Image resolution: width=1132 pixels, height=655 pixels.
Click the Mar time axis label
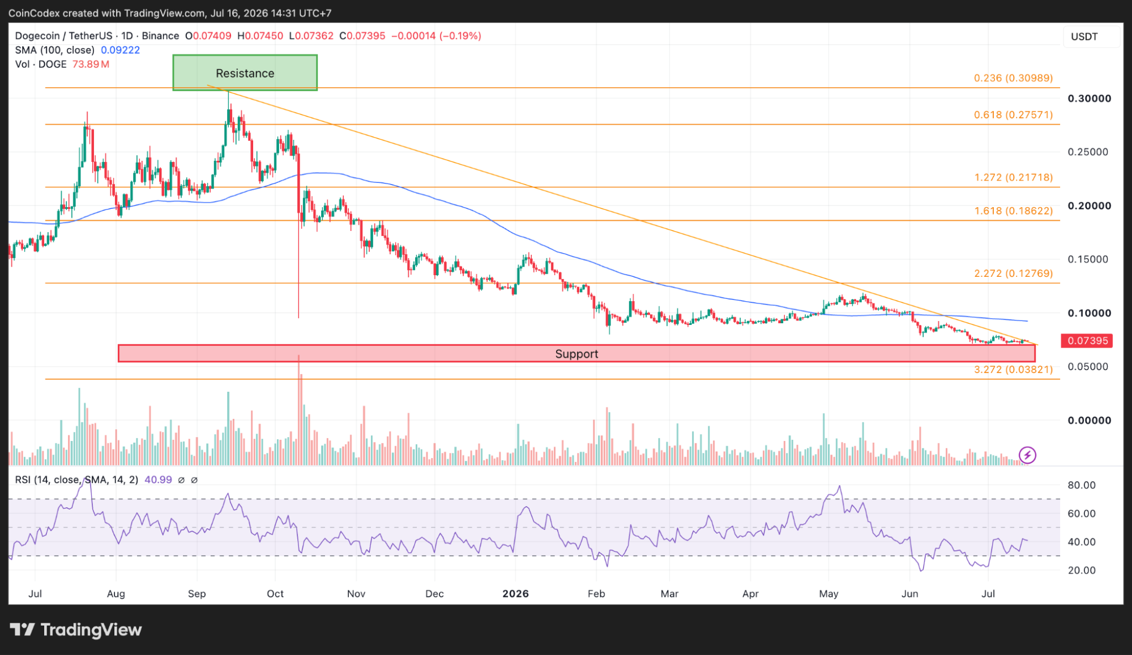pos(669,594)
